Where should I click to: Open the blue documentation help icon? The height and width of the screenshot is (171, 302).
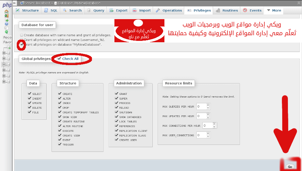coord(6,24)
